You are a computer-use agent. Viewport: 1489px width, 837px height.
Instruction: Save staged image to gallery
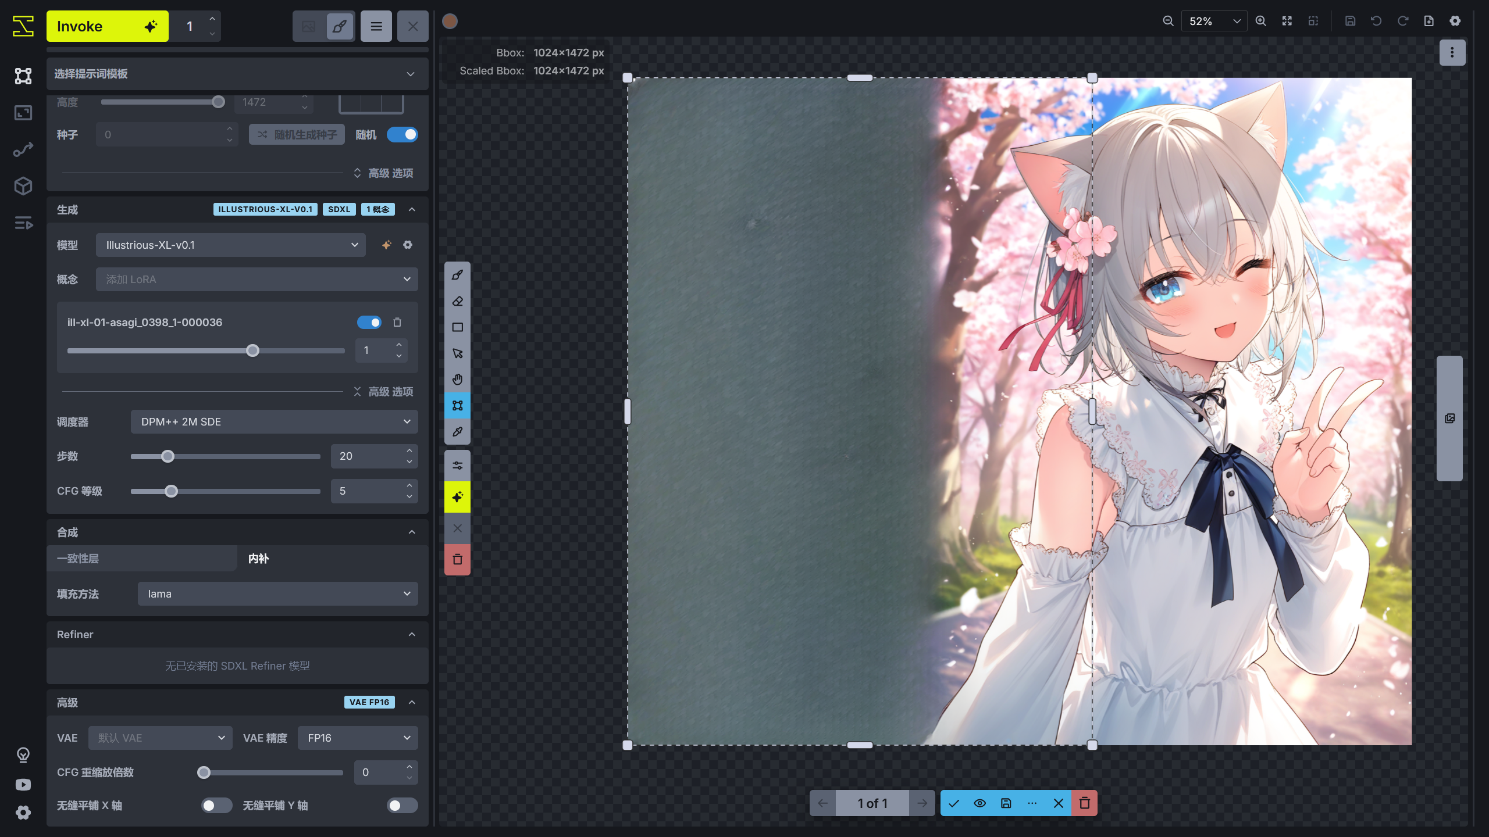point(1006,803)
